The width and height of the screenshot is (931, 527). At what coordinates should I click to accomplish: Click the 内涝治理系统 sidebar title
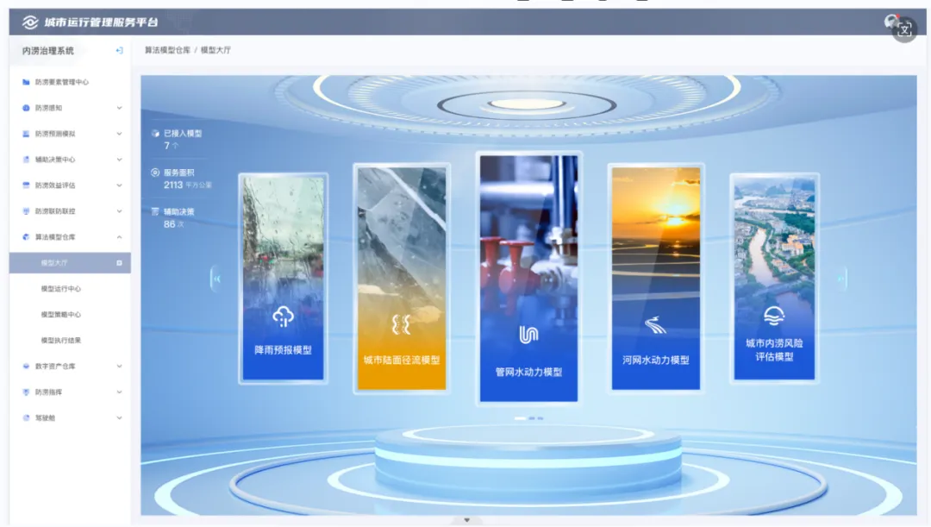pyautogui.click(x=48, y=51)
